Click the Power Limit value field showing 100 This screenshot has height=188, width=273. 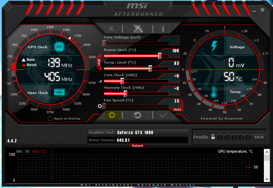point(171,51)
